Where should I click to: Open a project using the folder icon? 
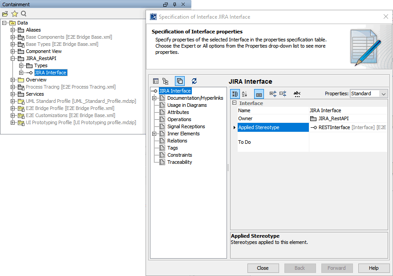(x=5, y=14)
